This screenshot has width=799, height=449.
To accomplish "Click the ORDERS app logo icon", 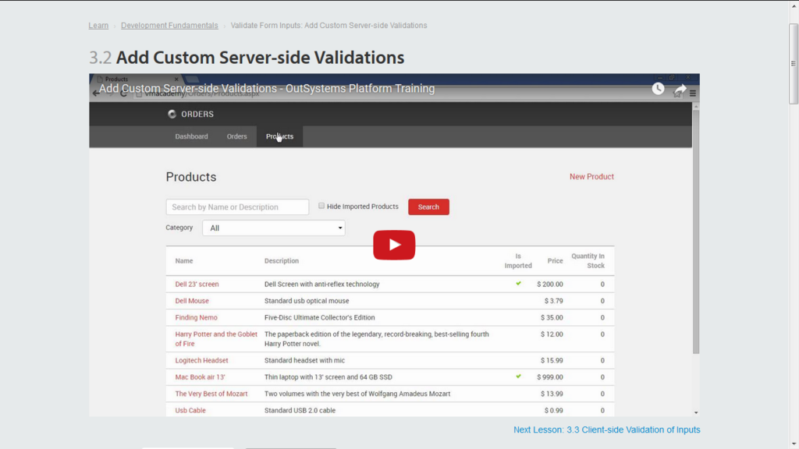I will coord(172,114).
